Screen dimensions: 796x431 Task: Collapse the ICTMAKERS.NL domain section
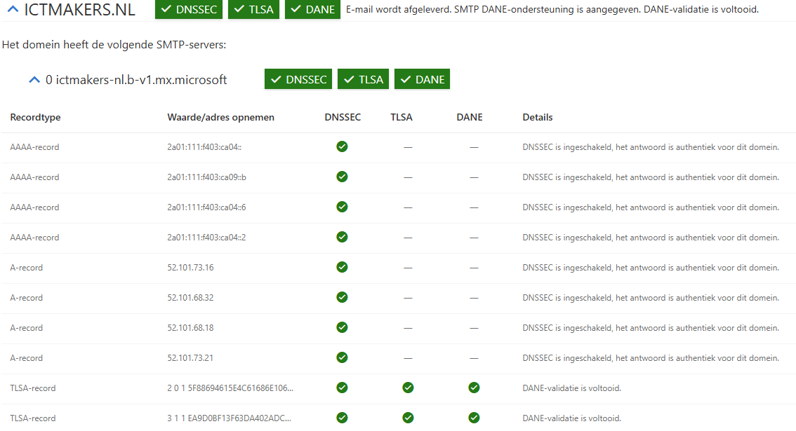click(13, 9)
